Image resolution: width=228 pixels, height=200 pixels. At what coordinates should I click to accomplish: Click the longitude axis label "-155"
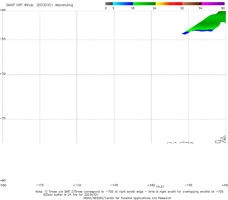189,185
